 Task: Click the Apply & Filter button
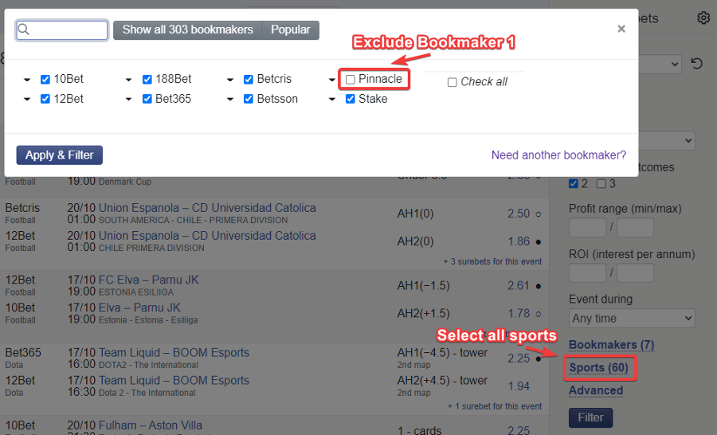60,155
